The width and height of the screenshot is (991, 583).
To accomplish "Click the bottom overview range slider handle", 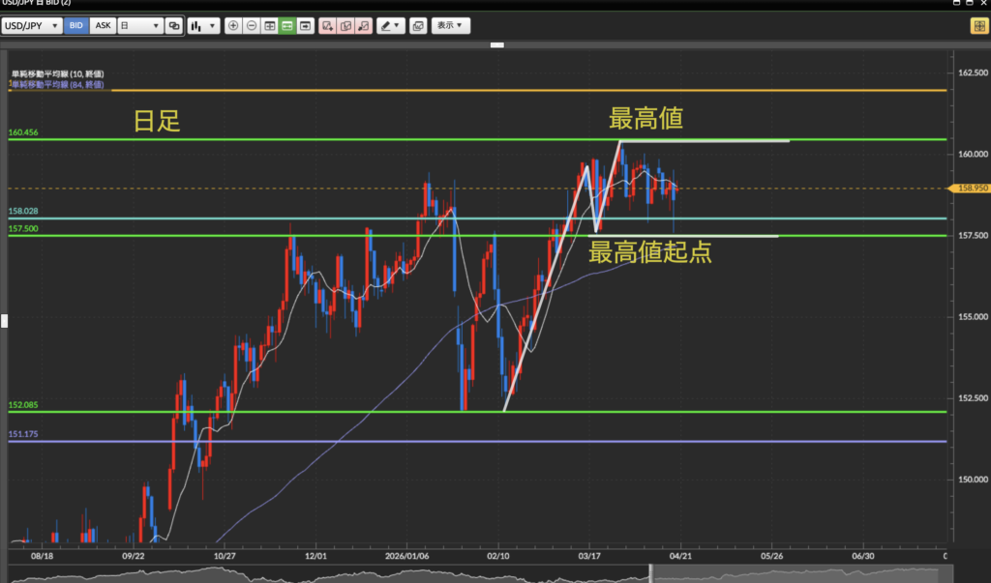I will click(650, 572).
